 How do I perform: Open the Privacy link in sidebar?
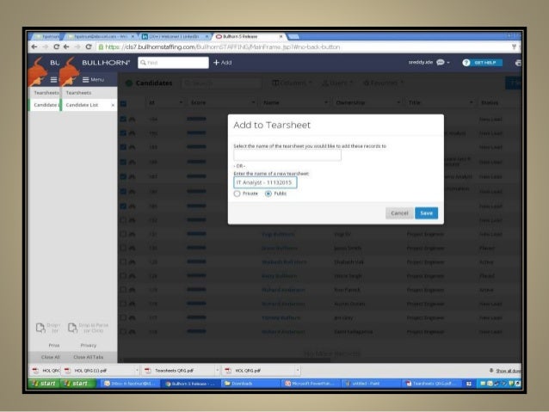tap(89, 345)
